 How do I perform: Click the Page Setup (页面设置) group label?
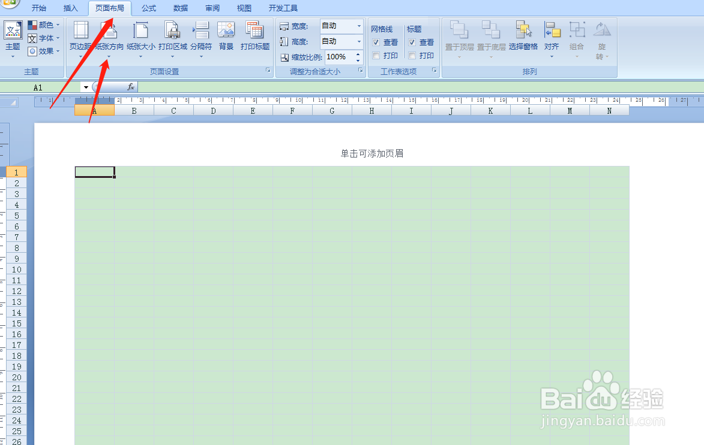(x=164, y=72)
